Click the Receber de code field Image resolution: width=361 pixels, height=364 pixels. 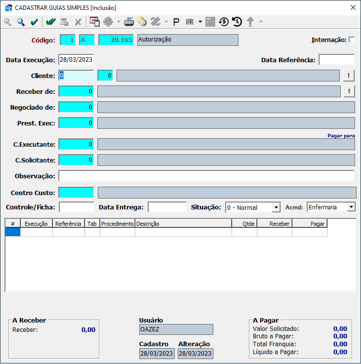76,91
